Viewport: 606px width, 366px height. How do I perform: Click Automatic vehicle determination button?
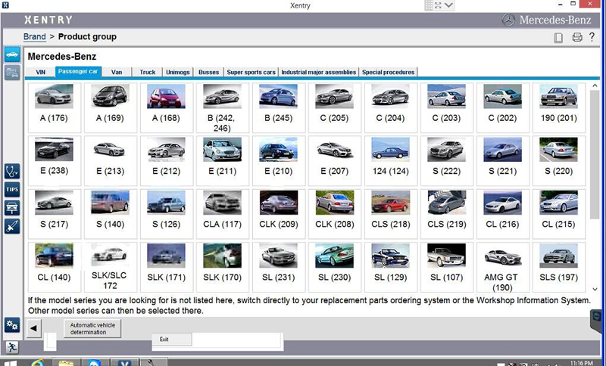click(x=92, y=329)
